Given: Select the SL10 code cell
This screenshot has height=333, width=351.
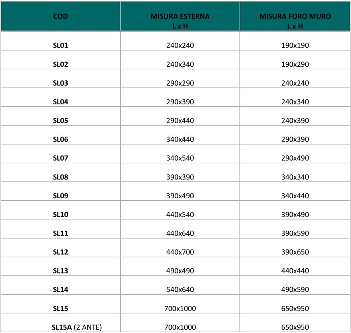Looking at the screenshot, I should coord(60,215).
